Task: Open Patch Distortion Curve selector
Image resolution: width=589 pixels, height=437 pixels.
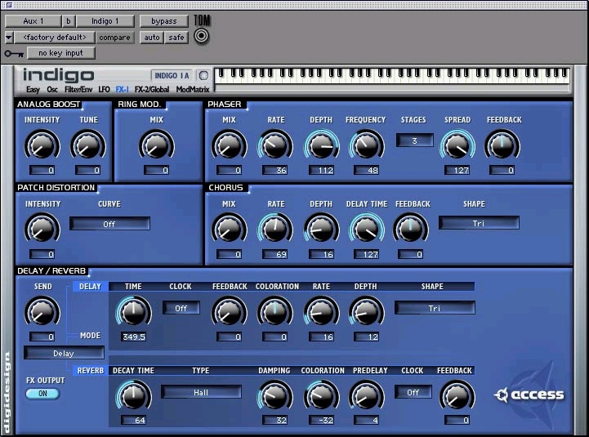Action: pyautogui.click(x=109, y=224)
